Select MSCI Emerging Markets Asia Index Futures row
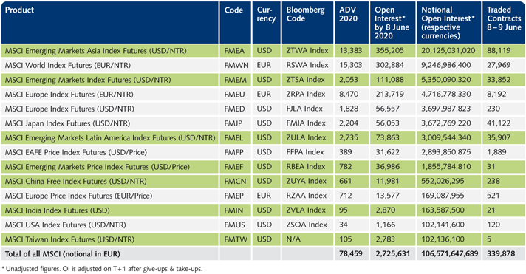The image size is (526, 274). [x=263, y=51]
